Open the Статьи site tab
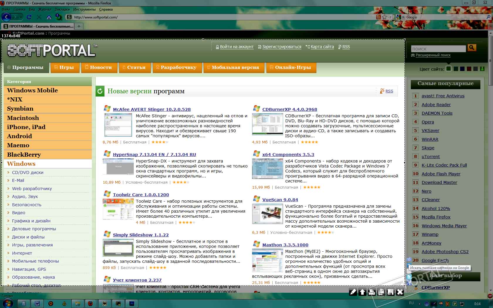The height and width of the screenshot is (308, 493). (x=135, y=67)
